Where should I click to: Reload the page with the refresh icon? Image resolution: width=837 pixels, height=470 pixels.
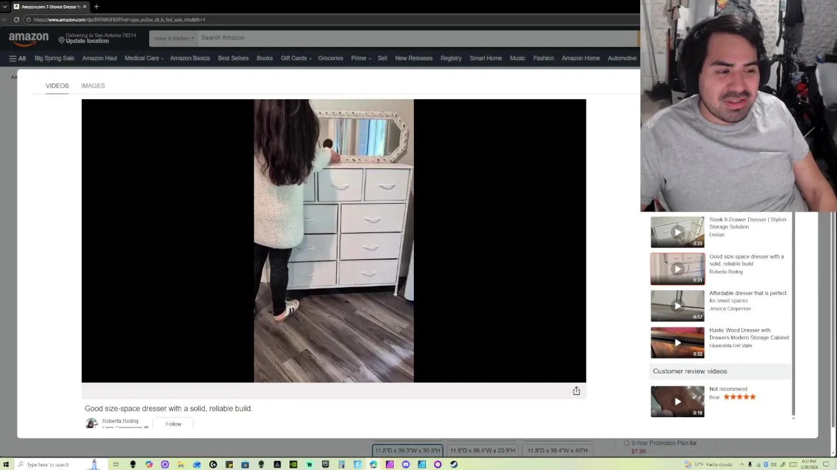pos(16,20)
